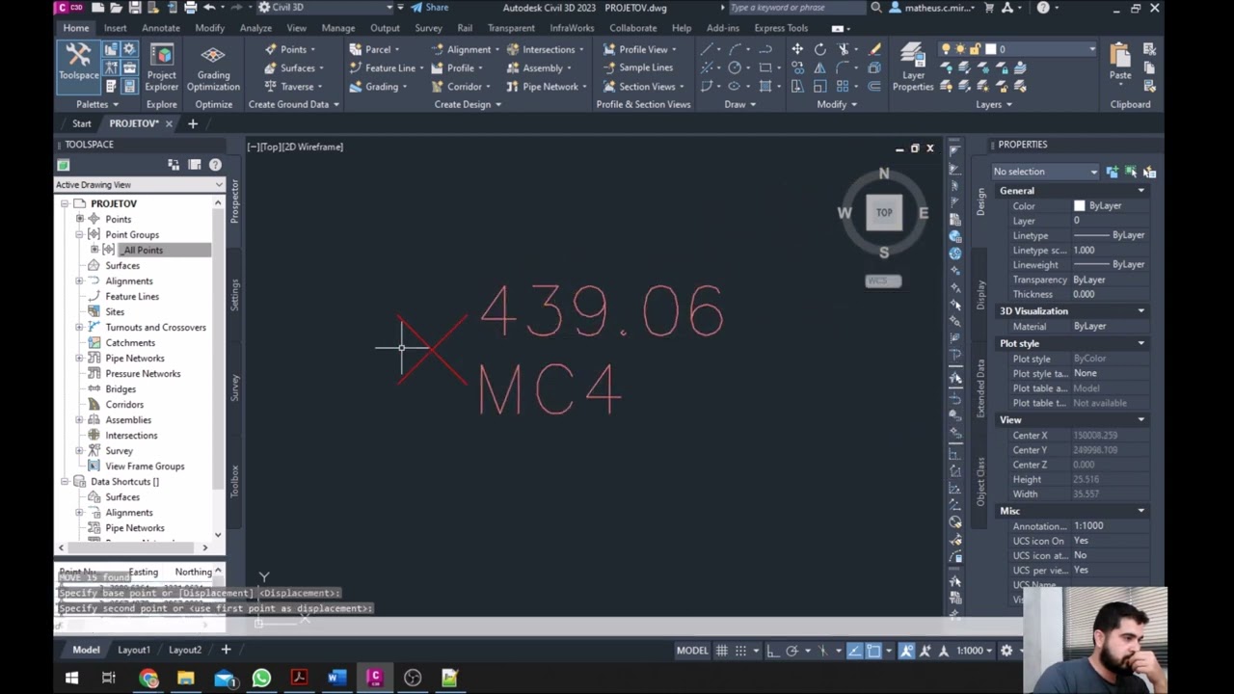This screenshot has width=1234, height=694.
Task: Open Project Explorer
Action: 161,67
